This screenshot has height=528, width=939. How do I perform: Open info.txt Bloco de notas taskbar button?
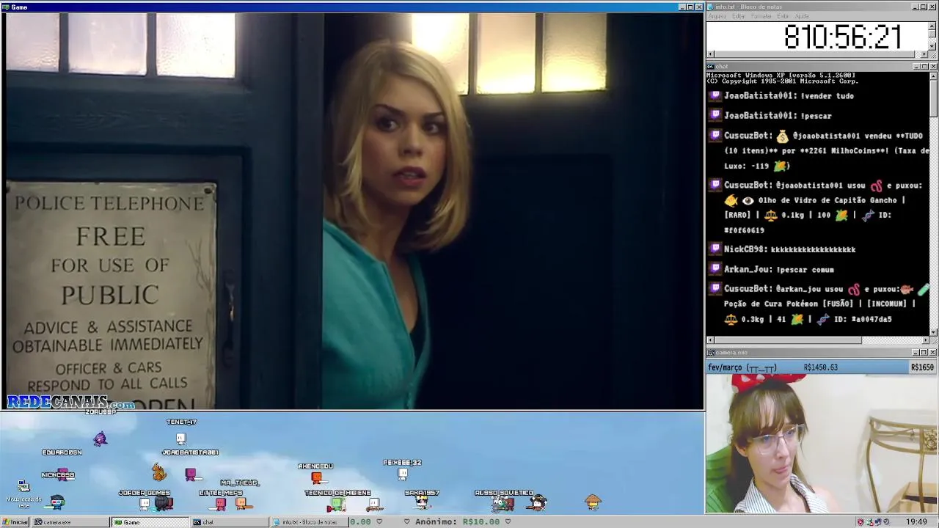308,522
